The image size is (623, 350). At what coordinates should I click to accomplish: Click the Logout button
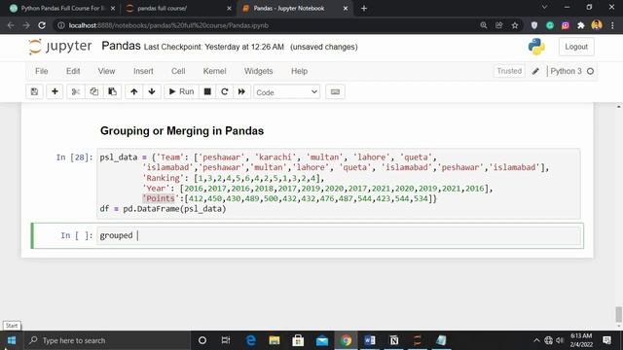(576, 47)
